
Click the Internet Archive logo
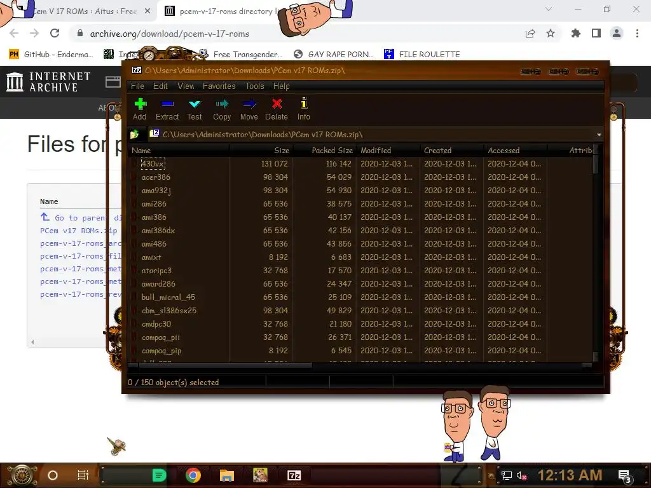point(48,81)
